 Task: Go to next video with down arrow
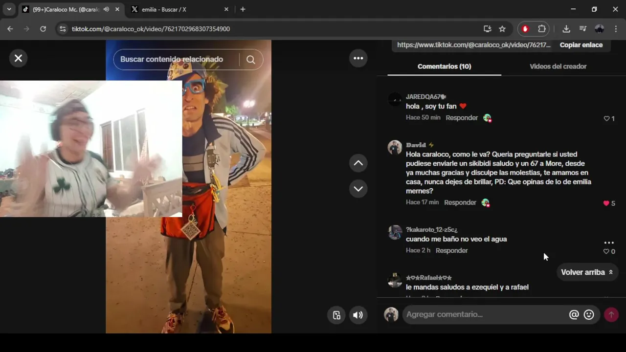358,189
